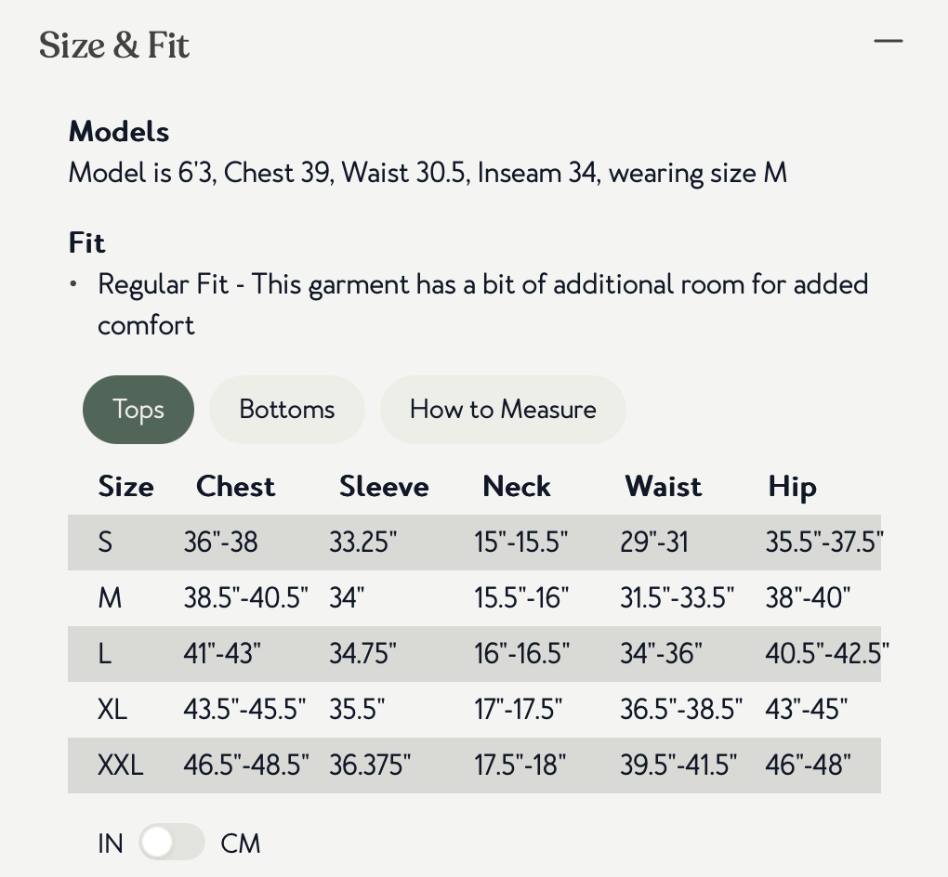Image resolution: width=948 pixels, height=877 pixels.
Task: Select the size XL row label
Action: point(112,710)
